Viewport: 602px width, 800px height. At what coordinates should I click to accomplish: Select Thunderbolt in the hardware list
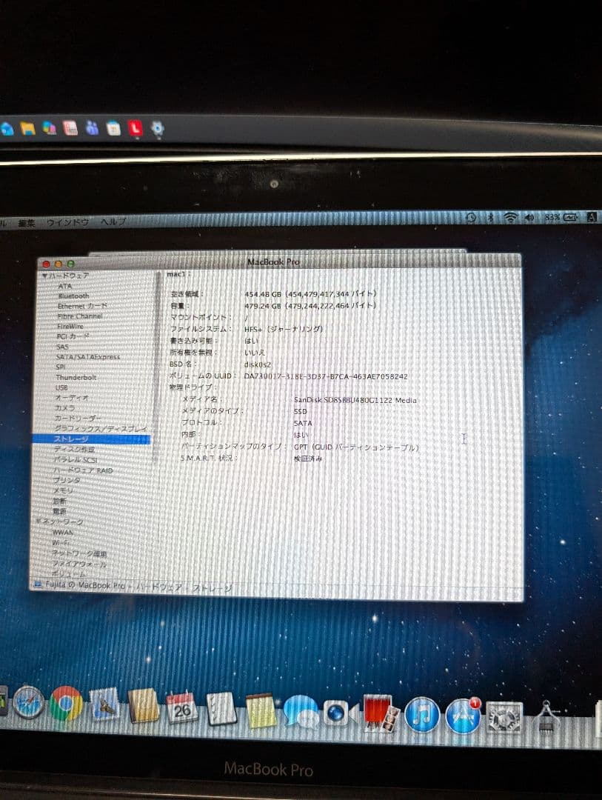[78, 377]
